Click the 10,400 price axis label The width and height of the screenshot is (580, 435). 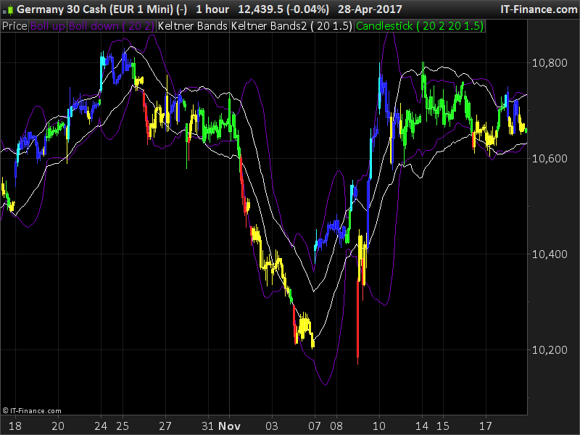pos(550,254)
